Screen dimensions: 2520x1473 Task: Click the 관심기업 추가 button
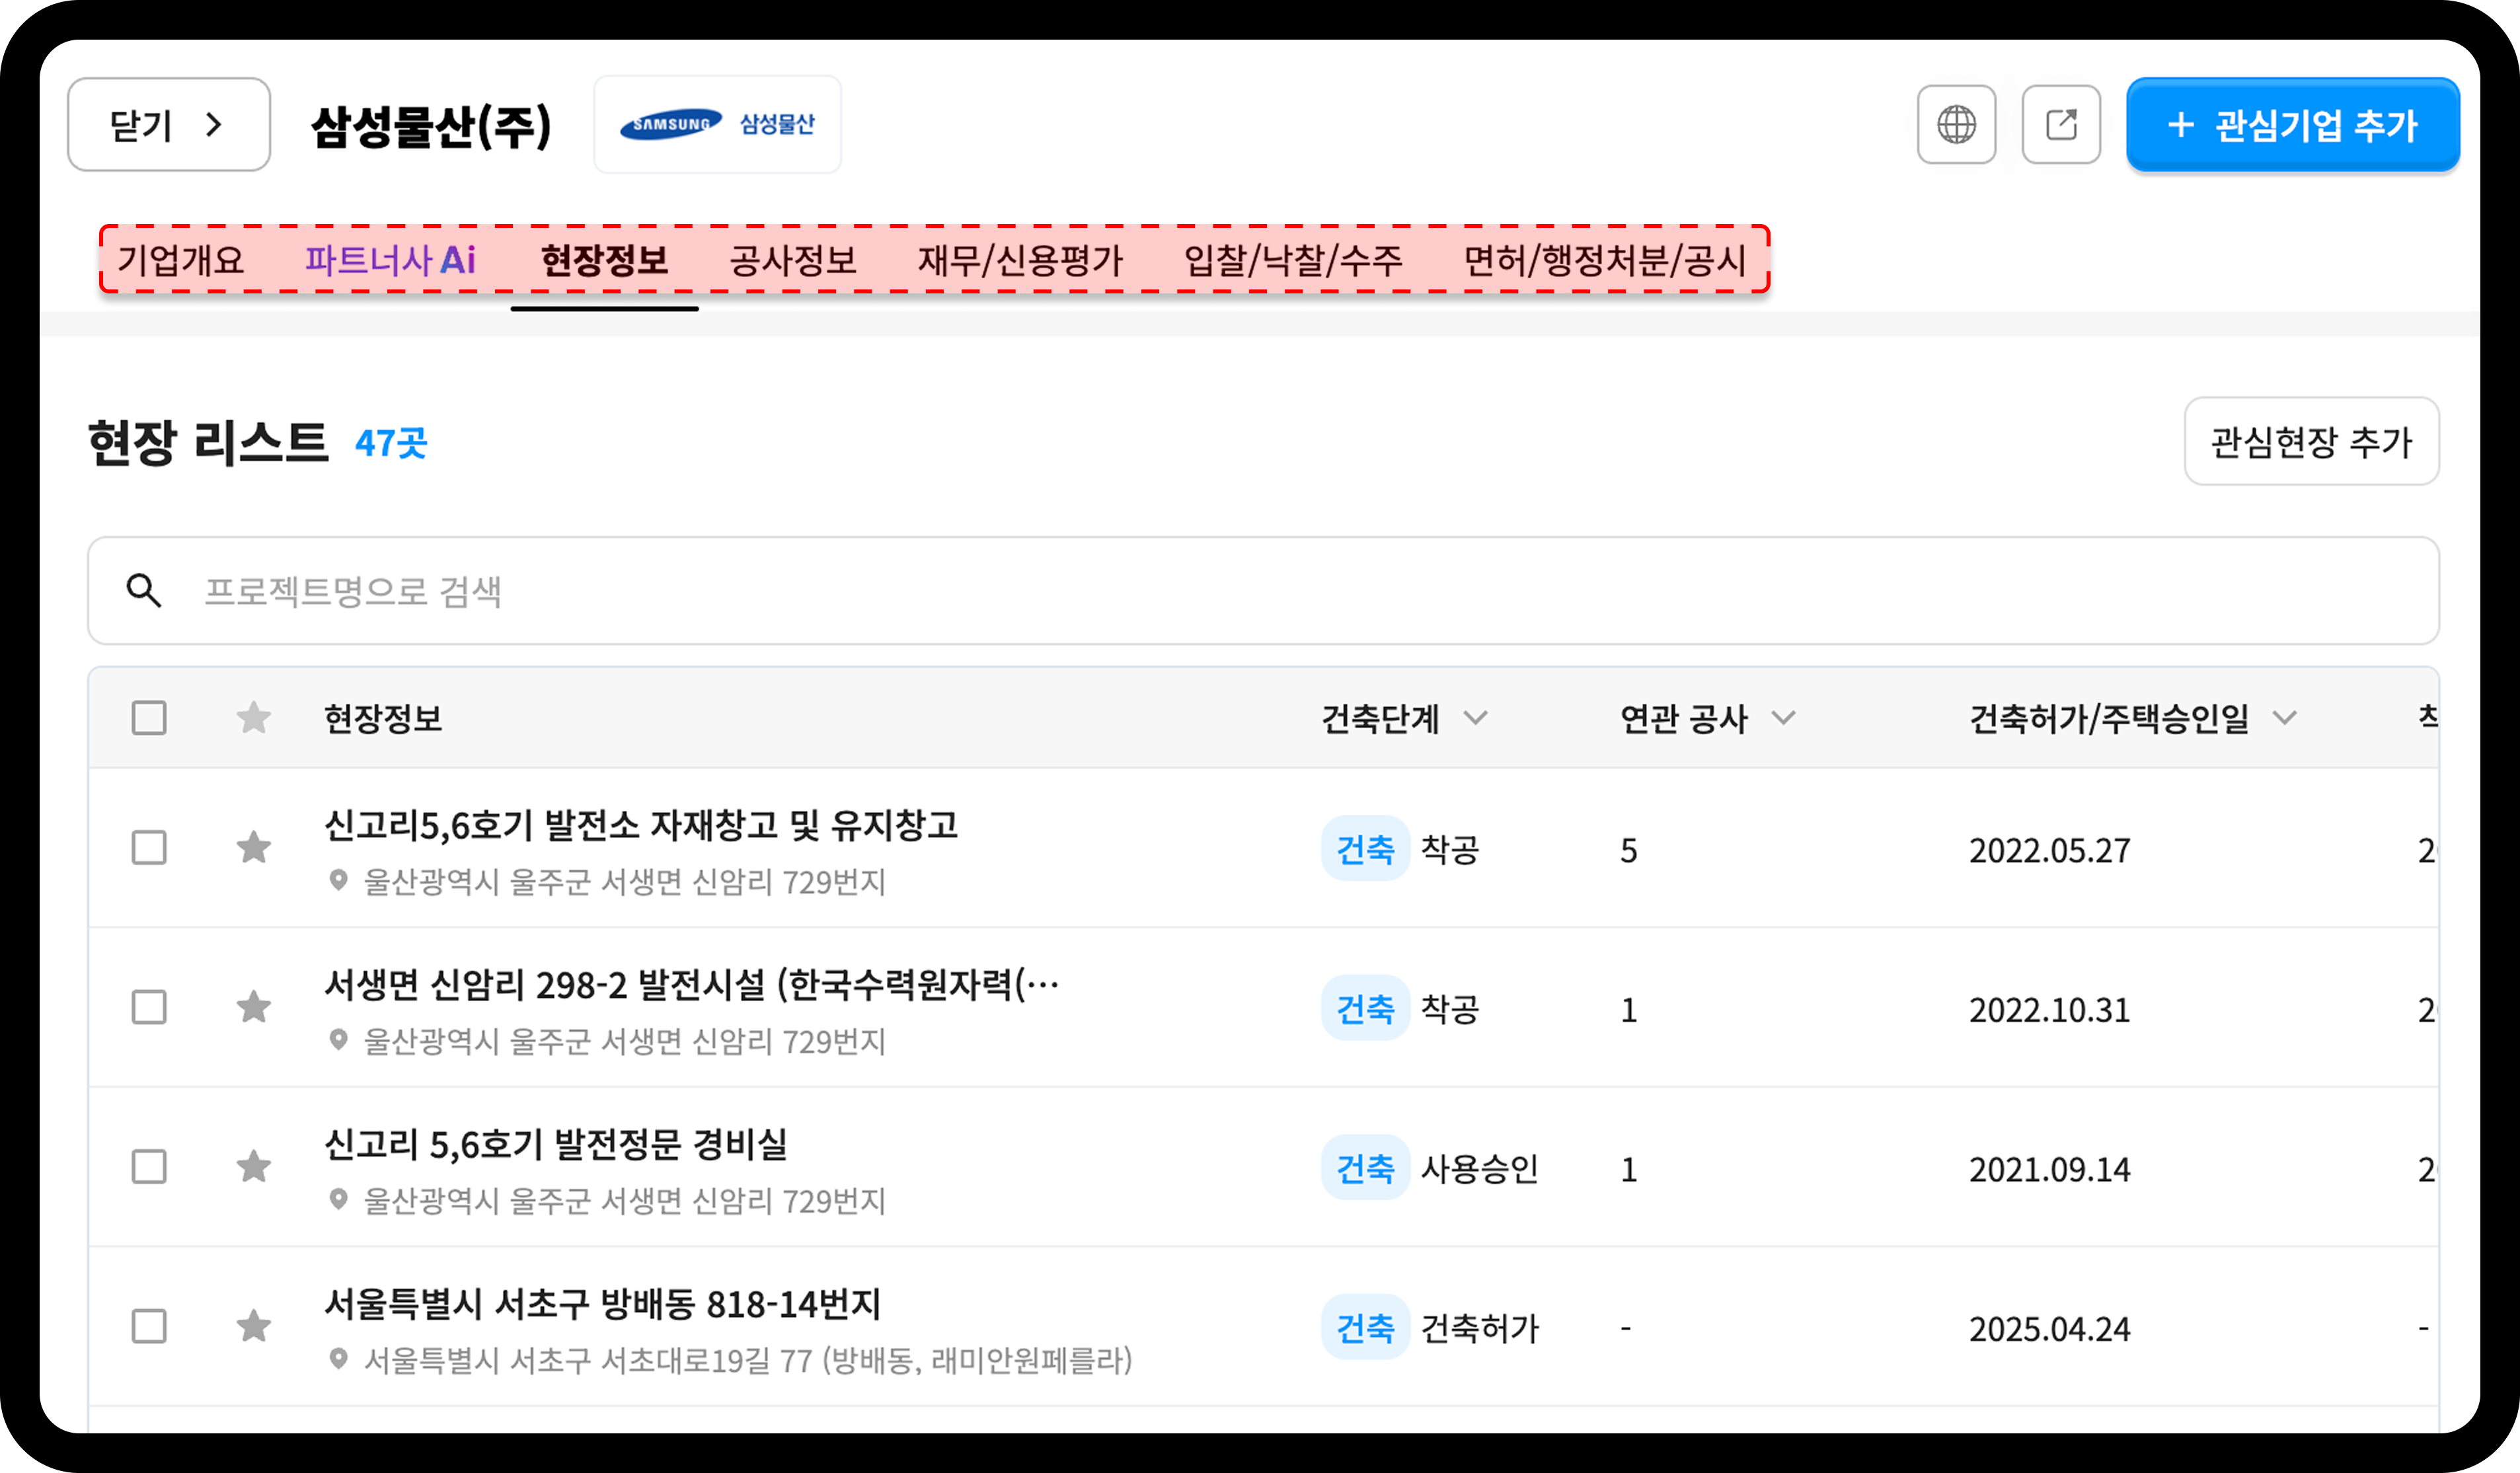2293,125
